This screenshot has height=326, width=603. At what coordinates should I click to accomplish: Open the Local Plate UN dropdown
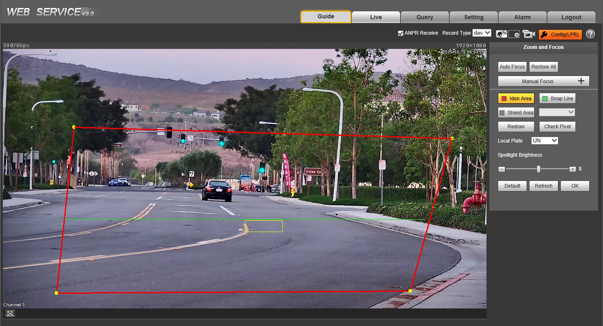tap(545, 141)
